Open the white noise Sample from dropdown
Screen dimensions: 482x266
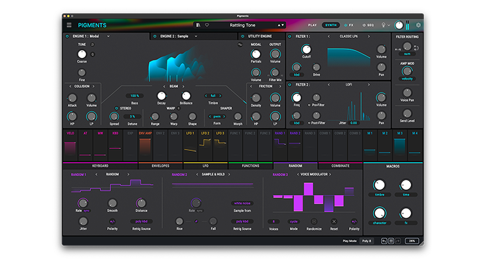[x=243, y=203]
